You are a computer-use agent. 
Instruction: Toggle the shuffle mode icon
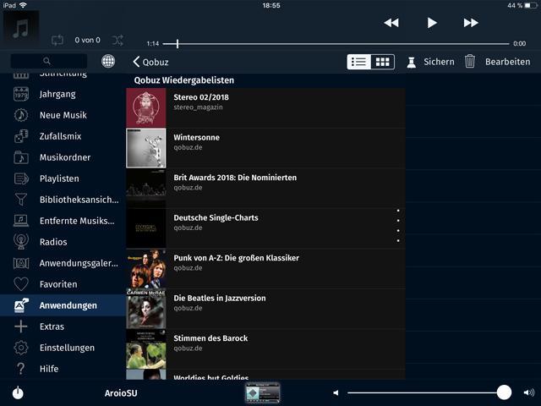[117, 41]
